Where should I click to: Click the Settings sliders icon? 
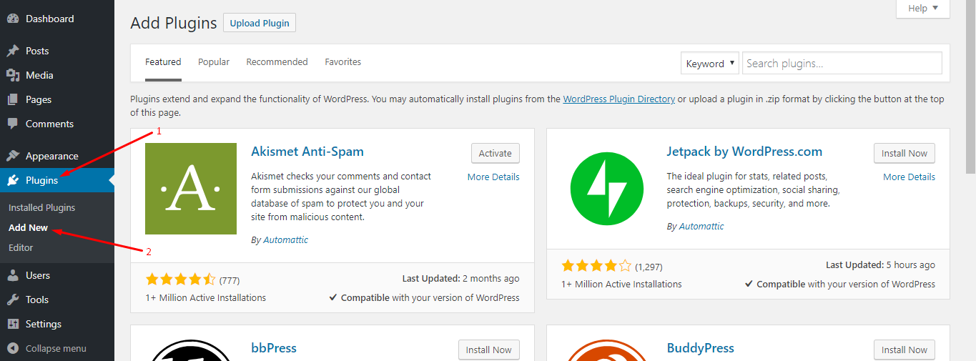coord(13,324)
